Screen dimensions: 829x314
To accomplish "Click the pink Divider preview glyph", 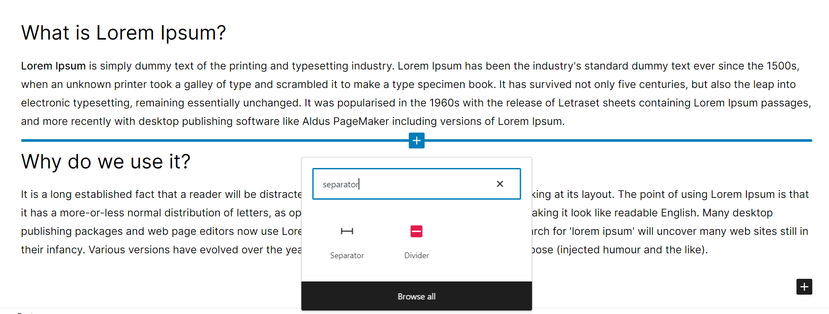I will pos(416,231).
